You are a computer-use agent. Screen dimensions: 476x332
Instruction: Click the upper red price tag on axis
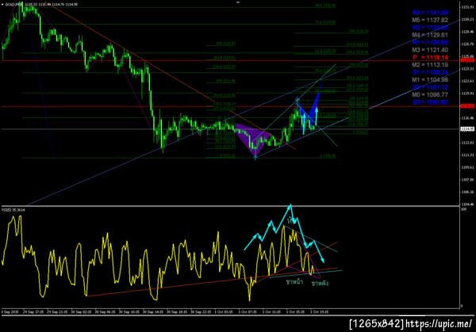tap(467, 61)
